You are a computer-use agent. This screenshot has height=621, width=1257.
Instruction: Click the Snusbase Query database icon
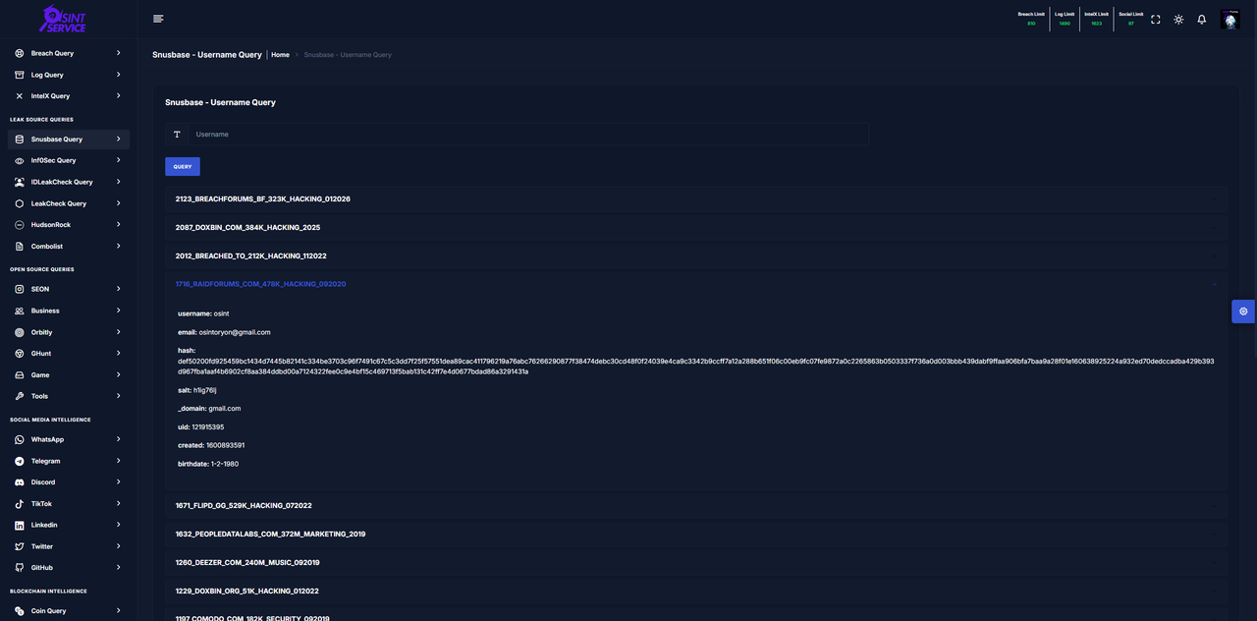[x=20, y=140]
